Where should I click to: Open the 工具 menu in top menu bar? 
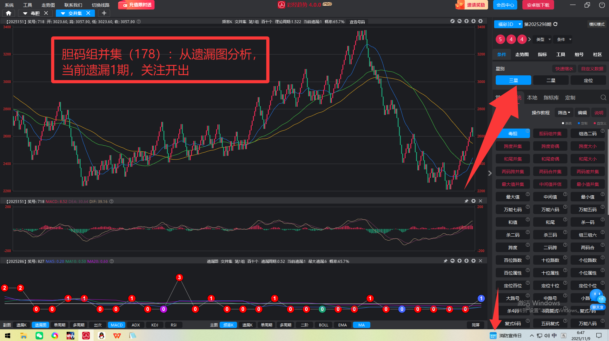pos(28,5)
